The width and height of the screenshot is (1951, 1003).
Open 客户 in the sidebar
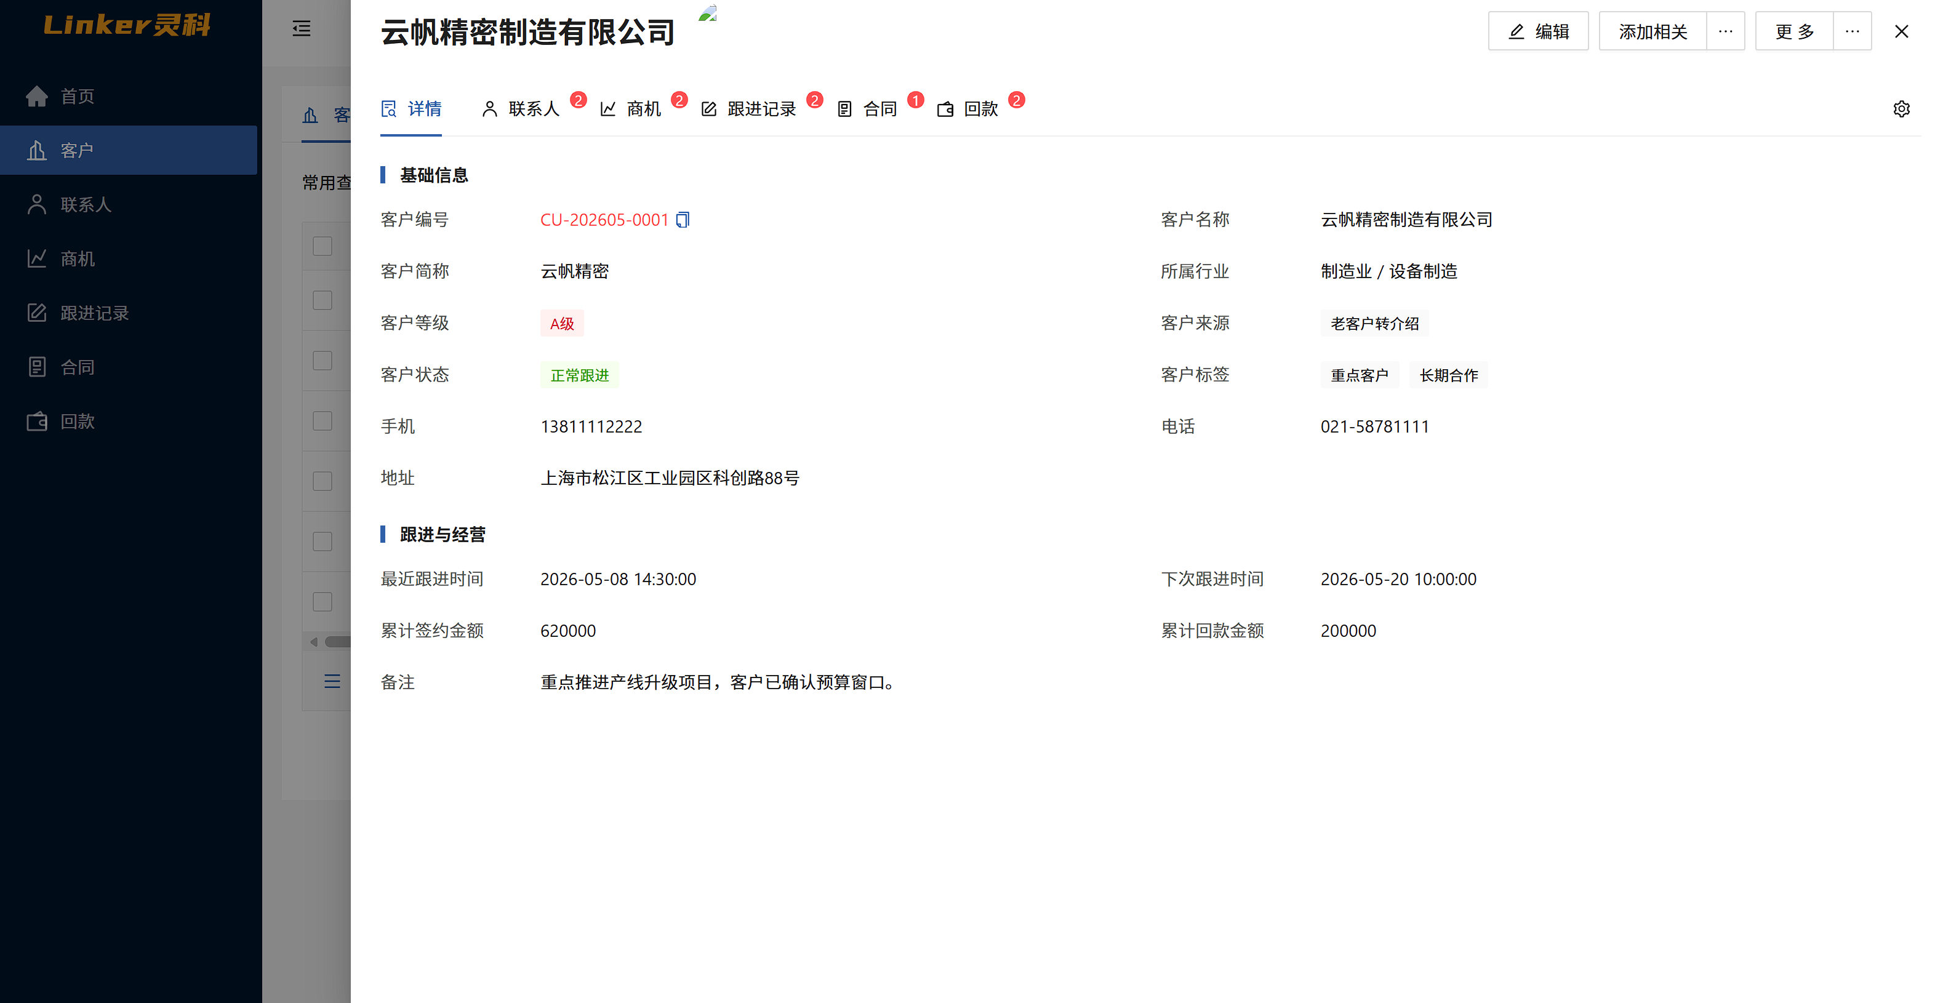(x=129, y=151)
